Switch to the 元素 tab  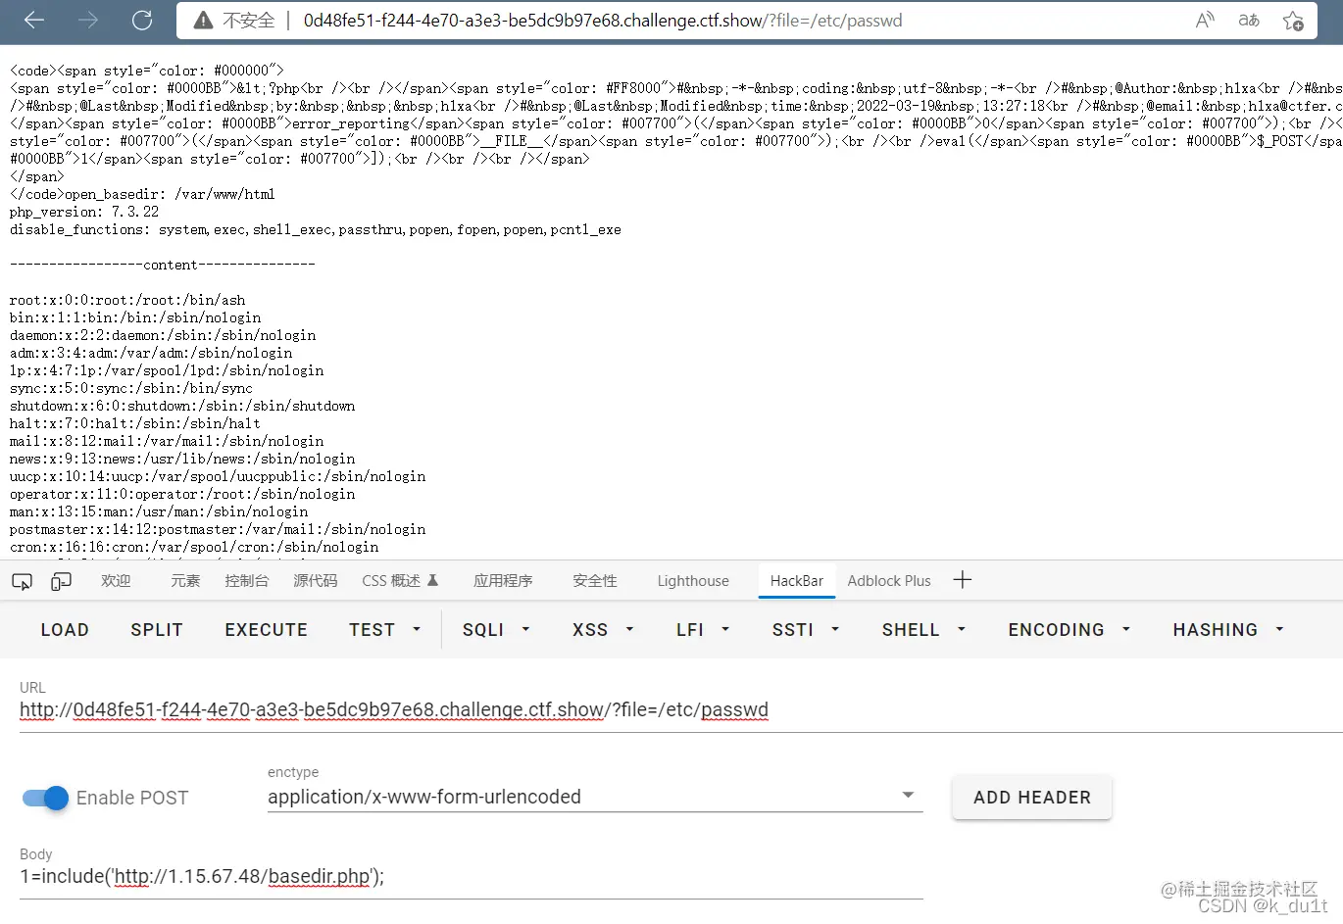click(x=185, y=581)
